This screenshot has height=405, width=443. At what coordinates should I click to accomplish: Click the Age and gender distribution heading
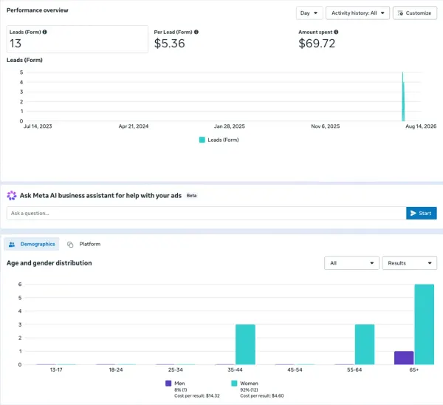pyautogui.click(x=49, y=263)
